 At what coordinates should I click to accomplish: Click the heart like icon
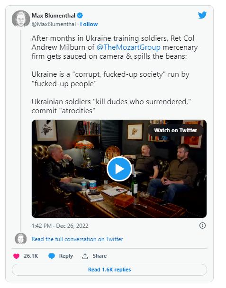click(17, 256)
